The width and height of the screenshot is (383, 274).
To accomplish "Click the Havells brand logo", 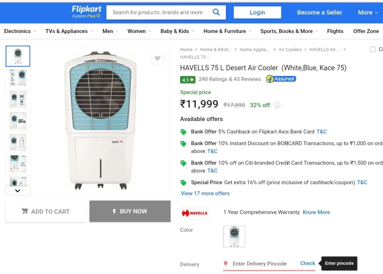I will click(x=194, y=213).
